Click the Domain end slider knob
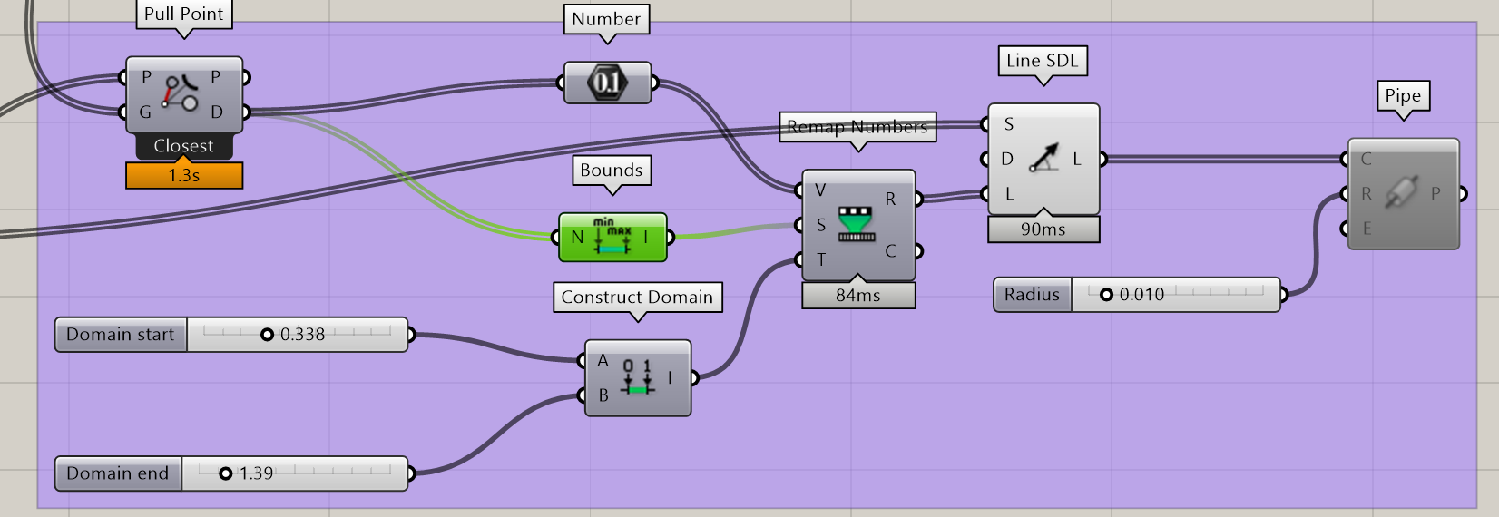The width and height of the screenshot is (1499, 517). 226,473
